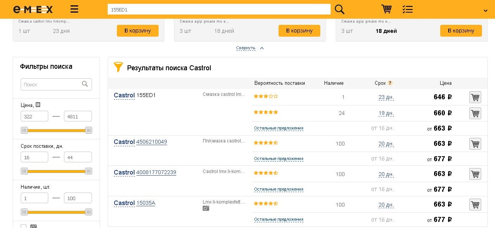
Task: Open the checklist icon in the header
Action: (x=408, y=9)
